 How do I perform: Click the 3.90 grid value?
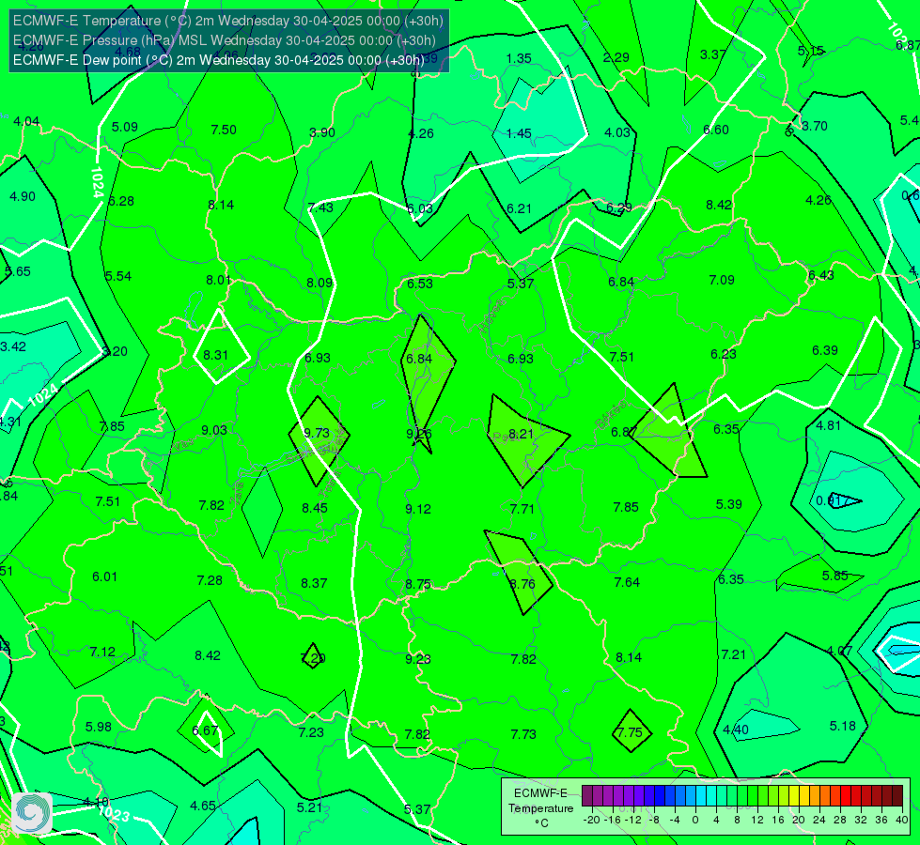322,132
